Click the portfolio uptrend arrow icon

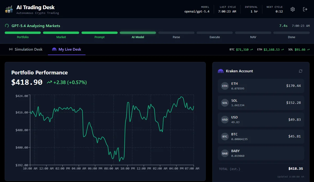click(x=49, y=82)
